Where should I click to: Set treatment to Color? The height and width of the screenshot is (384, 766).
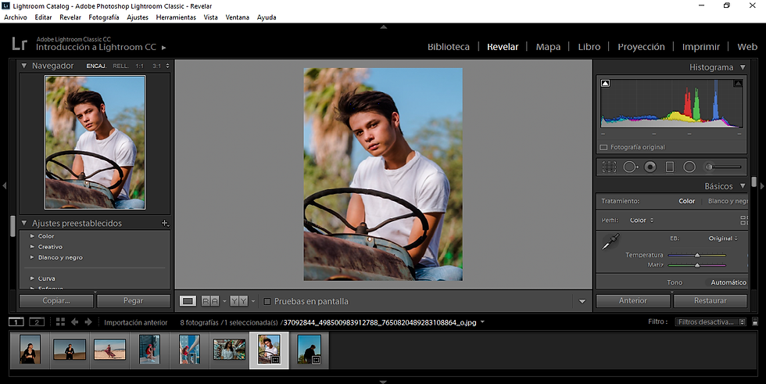pos(686,201)
